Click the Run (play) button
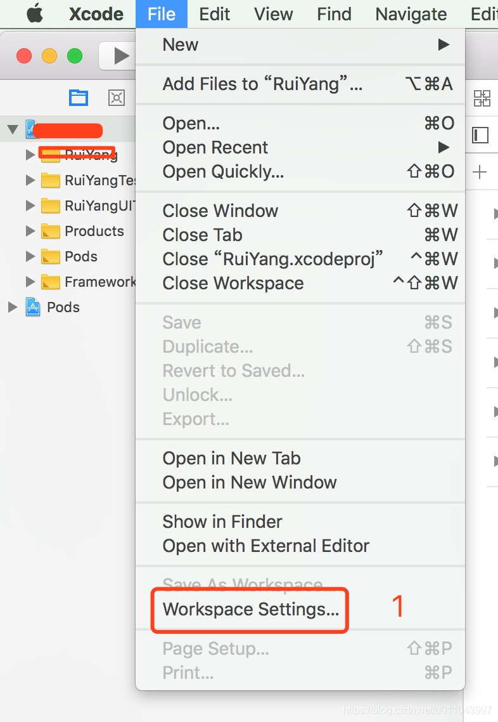 click(x=120, y=56)
